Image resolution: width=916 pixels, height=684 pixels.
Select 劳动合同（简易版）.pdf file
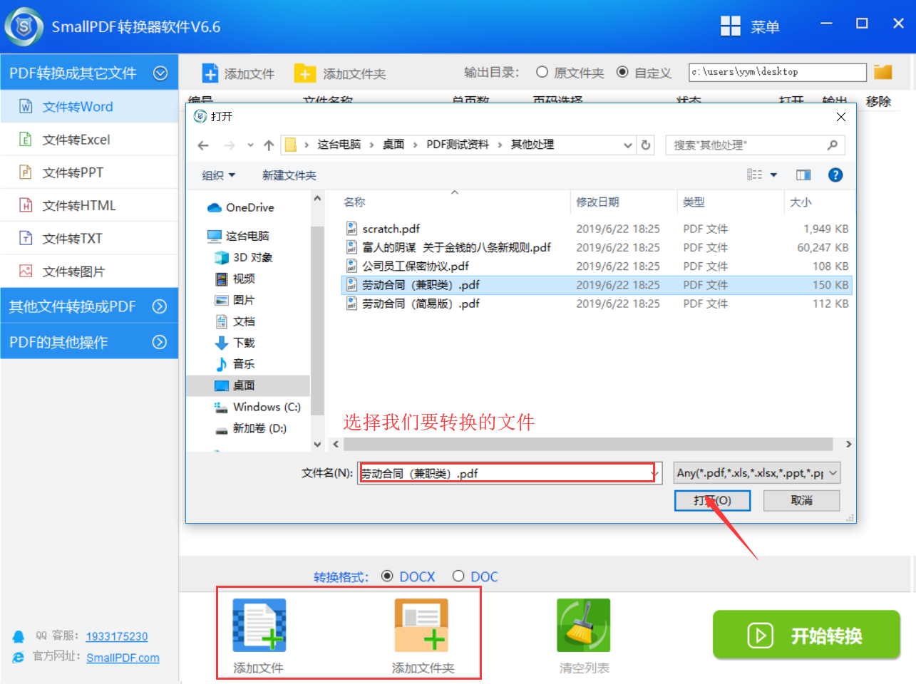pyautogui.click(x=420, y=304)
